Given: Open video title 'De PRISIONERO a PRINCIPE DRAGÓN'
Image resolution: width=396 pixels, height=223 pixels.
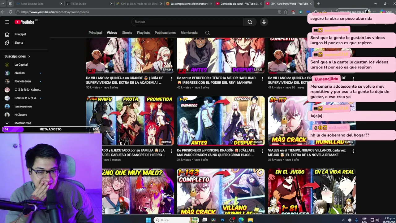Looking at the screenshot, I should click(x=216, y=153).
